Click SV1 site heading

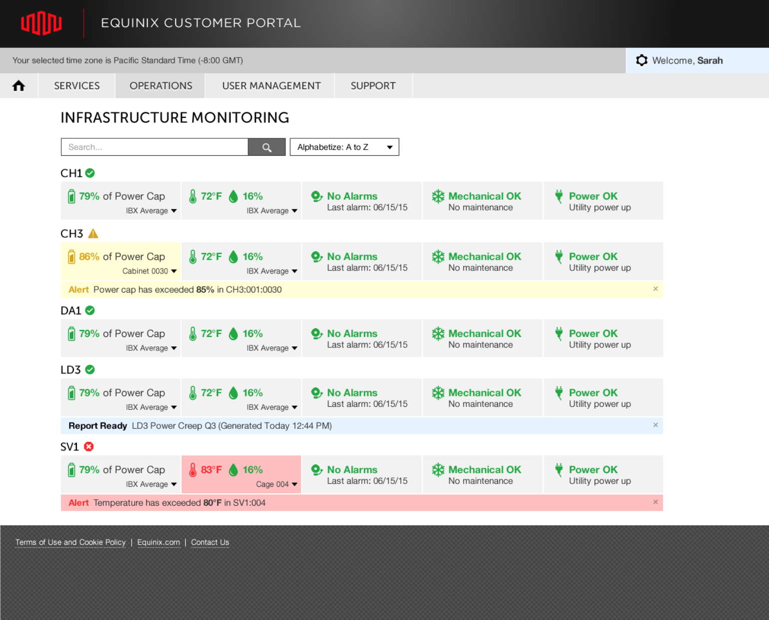click(x=70, y=447)
